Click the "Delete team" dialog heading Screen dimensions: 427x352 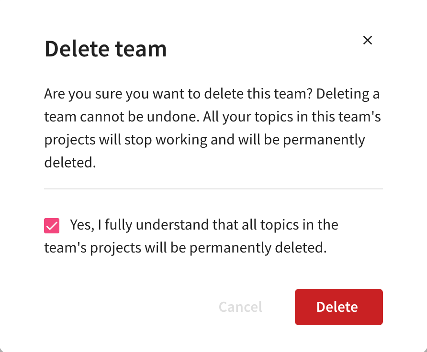point(106,49)
